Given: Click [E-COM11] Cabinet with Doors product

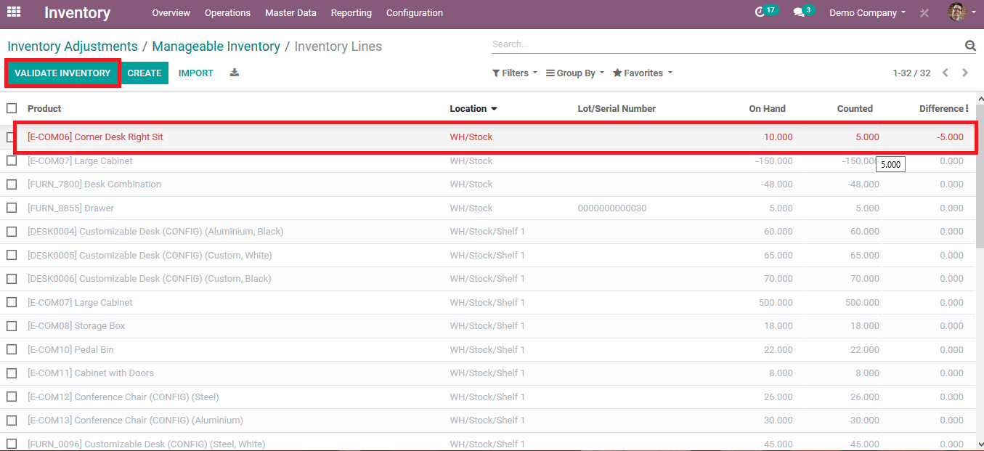Looking at the screenshot, I should click(x=91, y=373).
